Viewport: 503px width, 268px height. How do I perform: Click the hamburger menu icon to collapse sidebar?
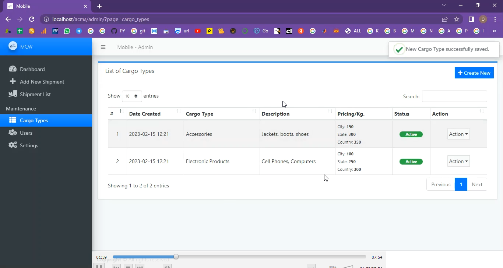click(x=103, y=47)
